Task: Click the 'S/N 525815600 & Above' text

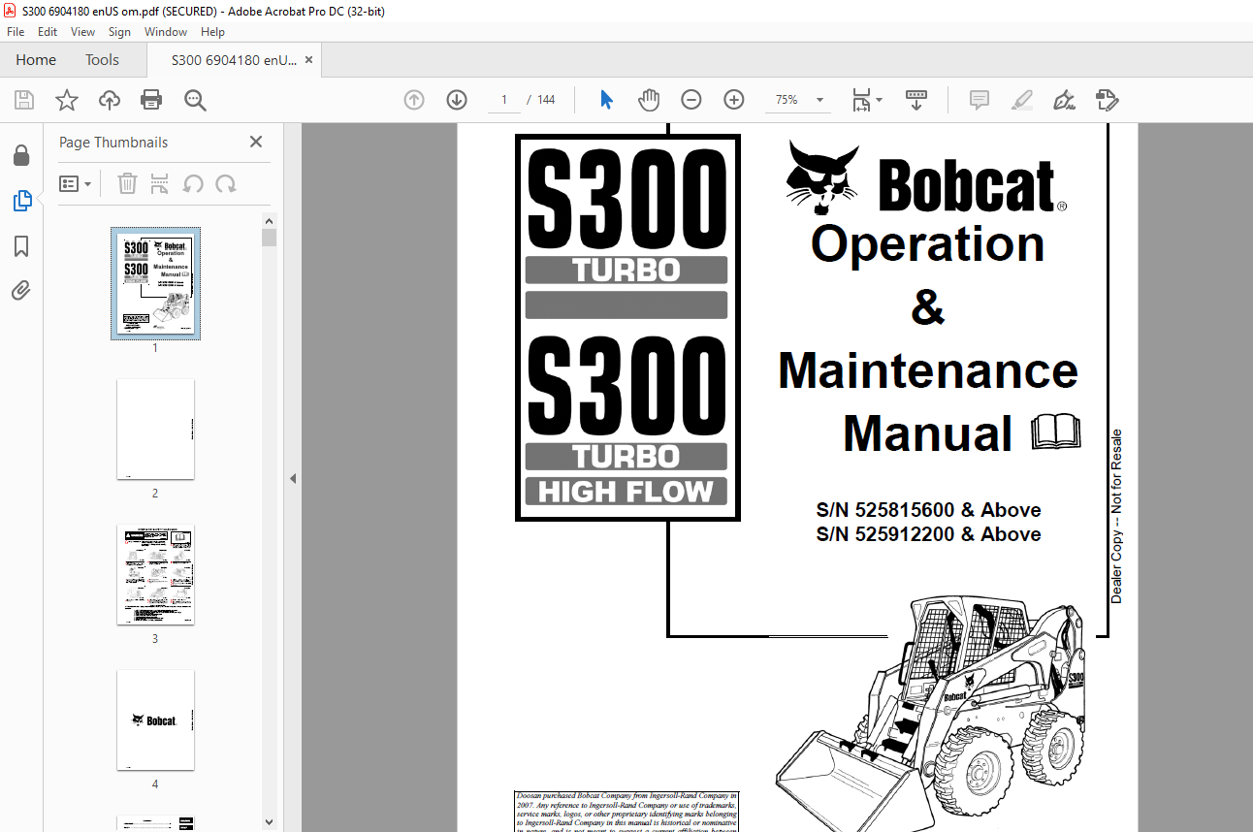Action: click(928, 510)
